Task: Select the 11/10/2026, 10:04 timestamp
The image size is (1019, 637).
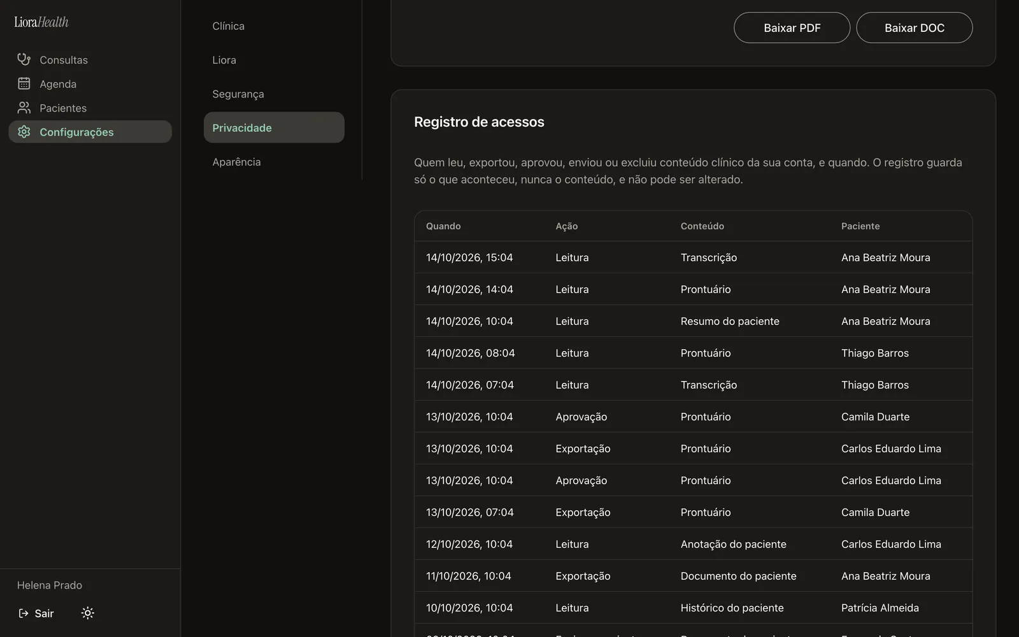Action: pos(469,576)
